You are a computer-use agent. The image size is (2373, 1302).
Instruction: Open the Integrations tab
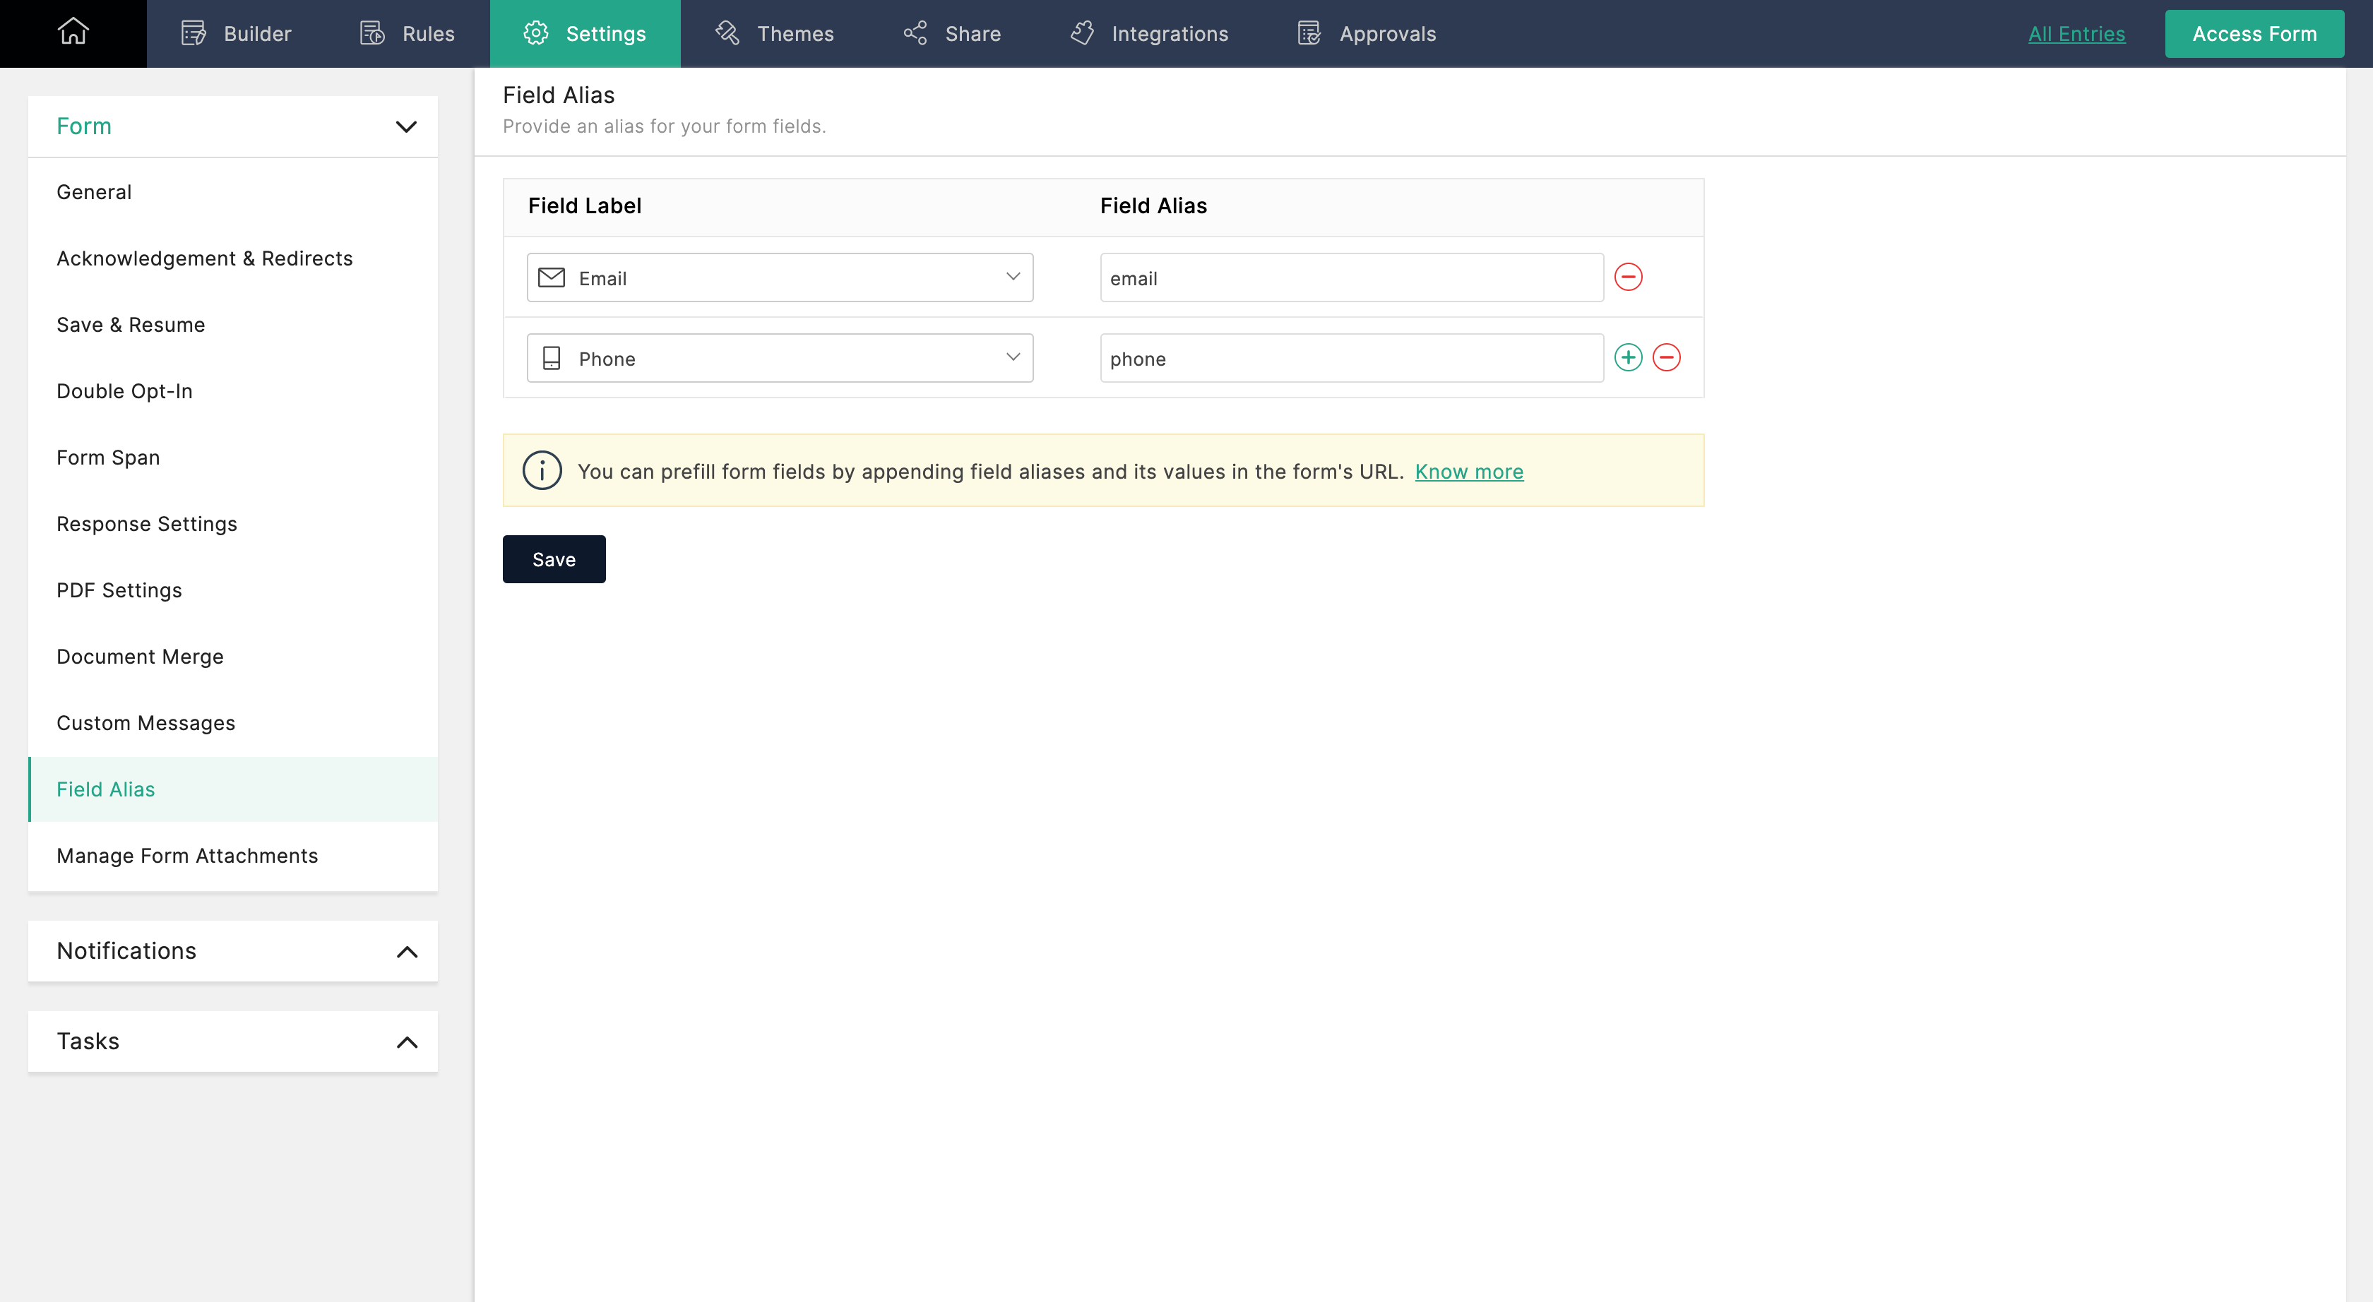pos(1149,33)
